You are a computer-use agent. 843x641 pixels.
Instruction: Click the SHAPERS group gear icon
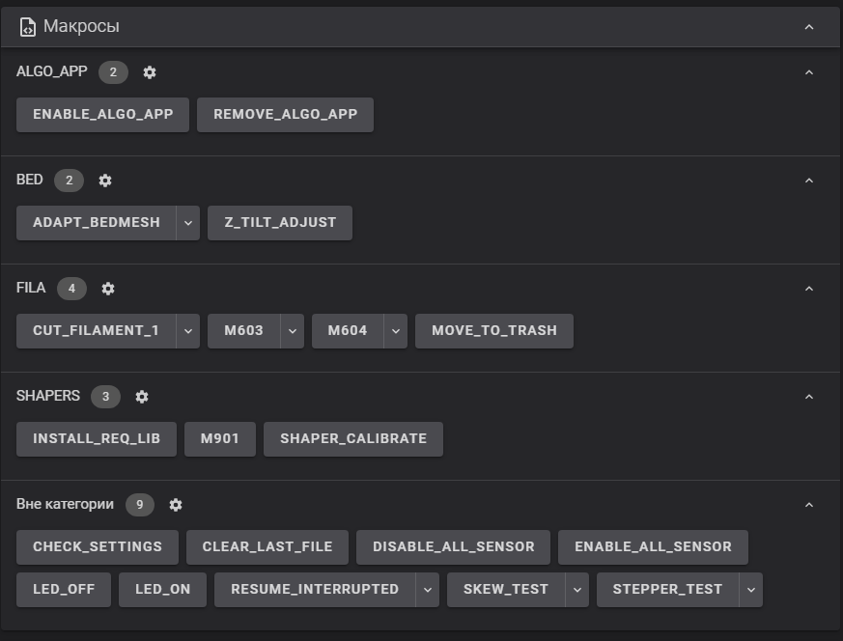pyautogui.click(x=142, y=397)
